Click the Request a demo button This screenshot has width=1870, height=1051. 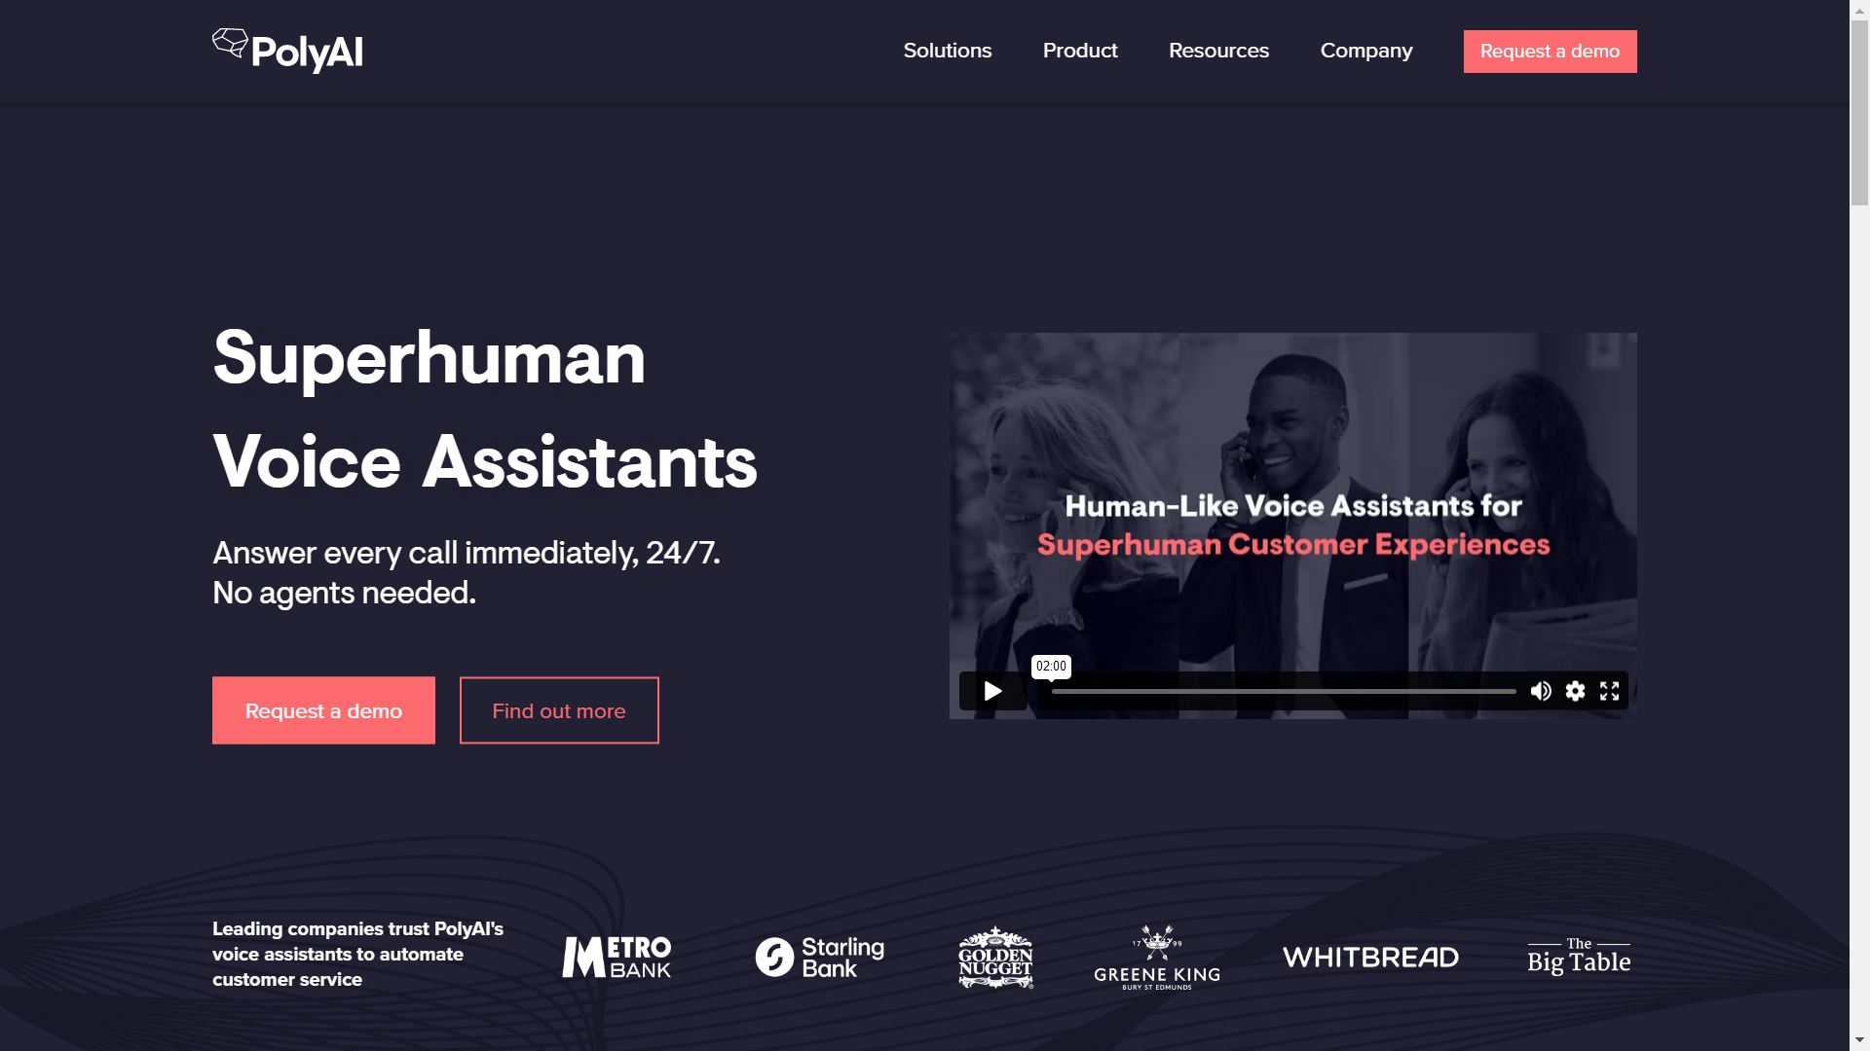click(1549, 52)
